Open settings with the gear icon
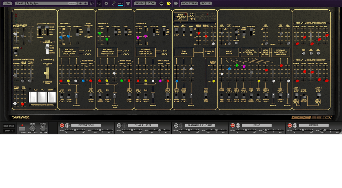The image size is (342, 188). 106,3
